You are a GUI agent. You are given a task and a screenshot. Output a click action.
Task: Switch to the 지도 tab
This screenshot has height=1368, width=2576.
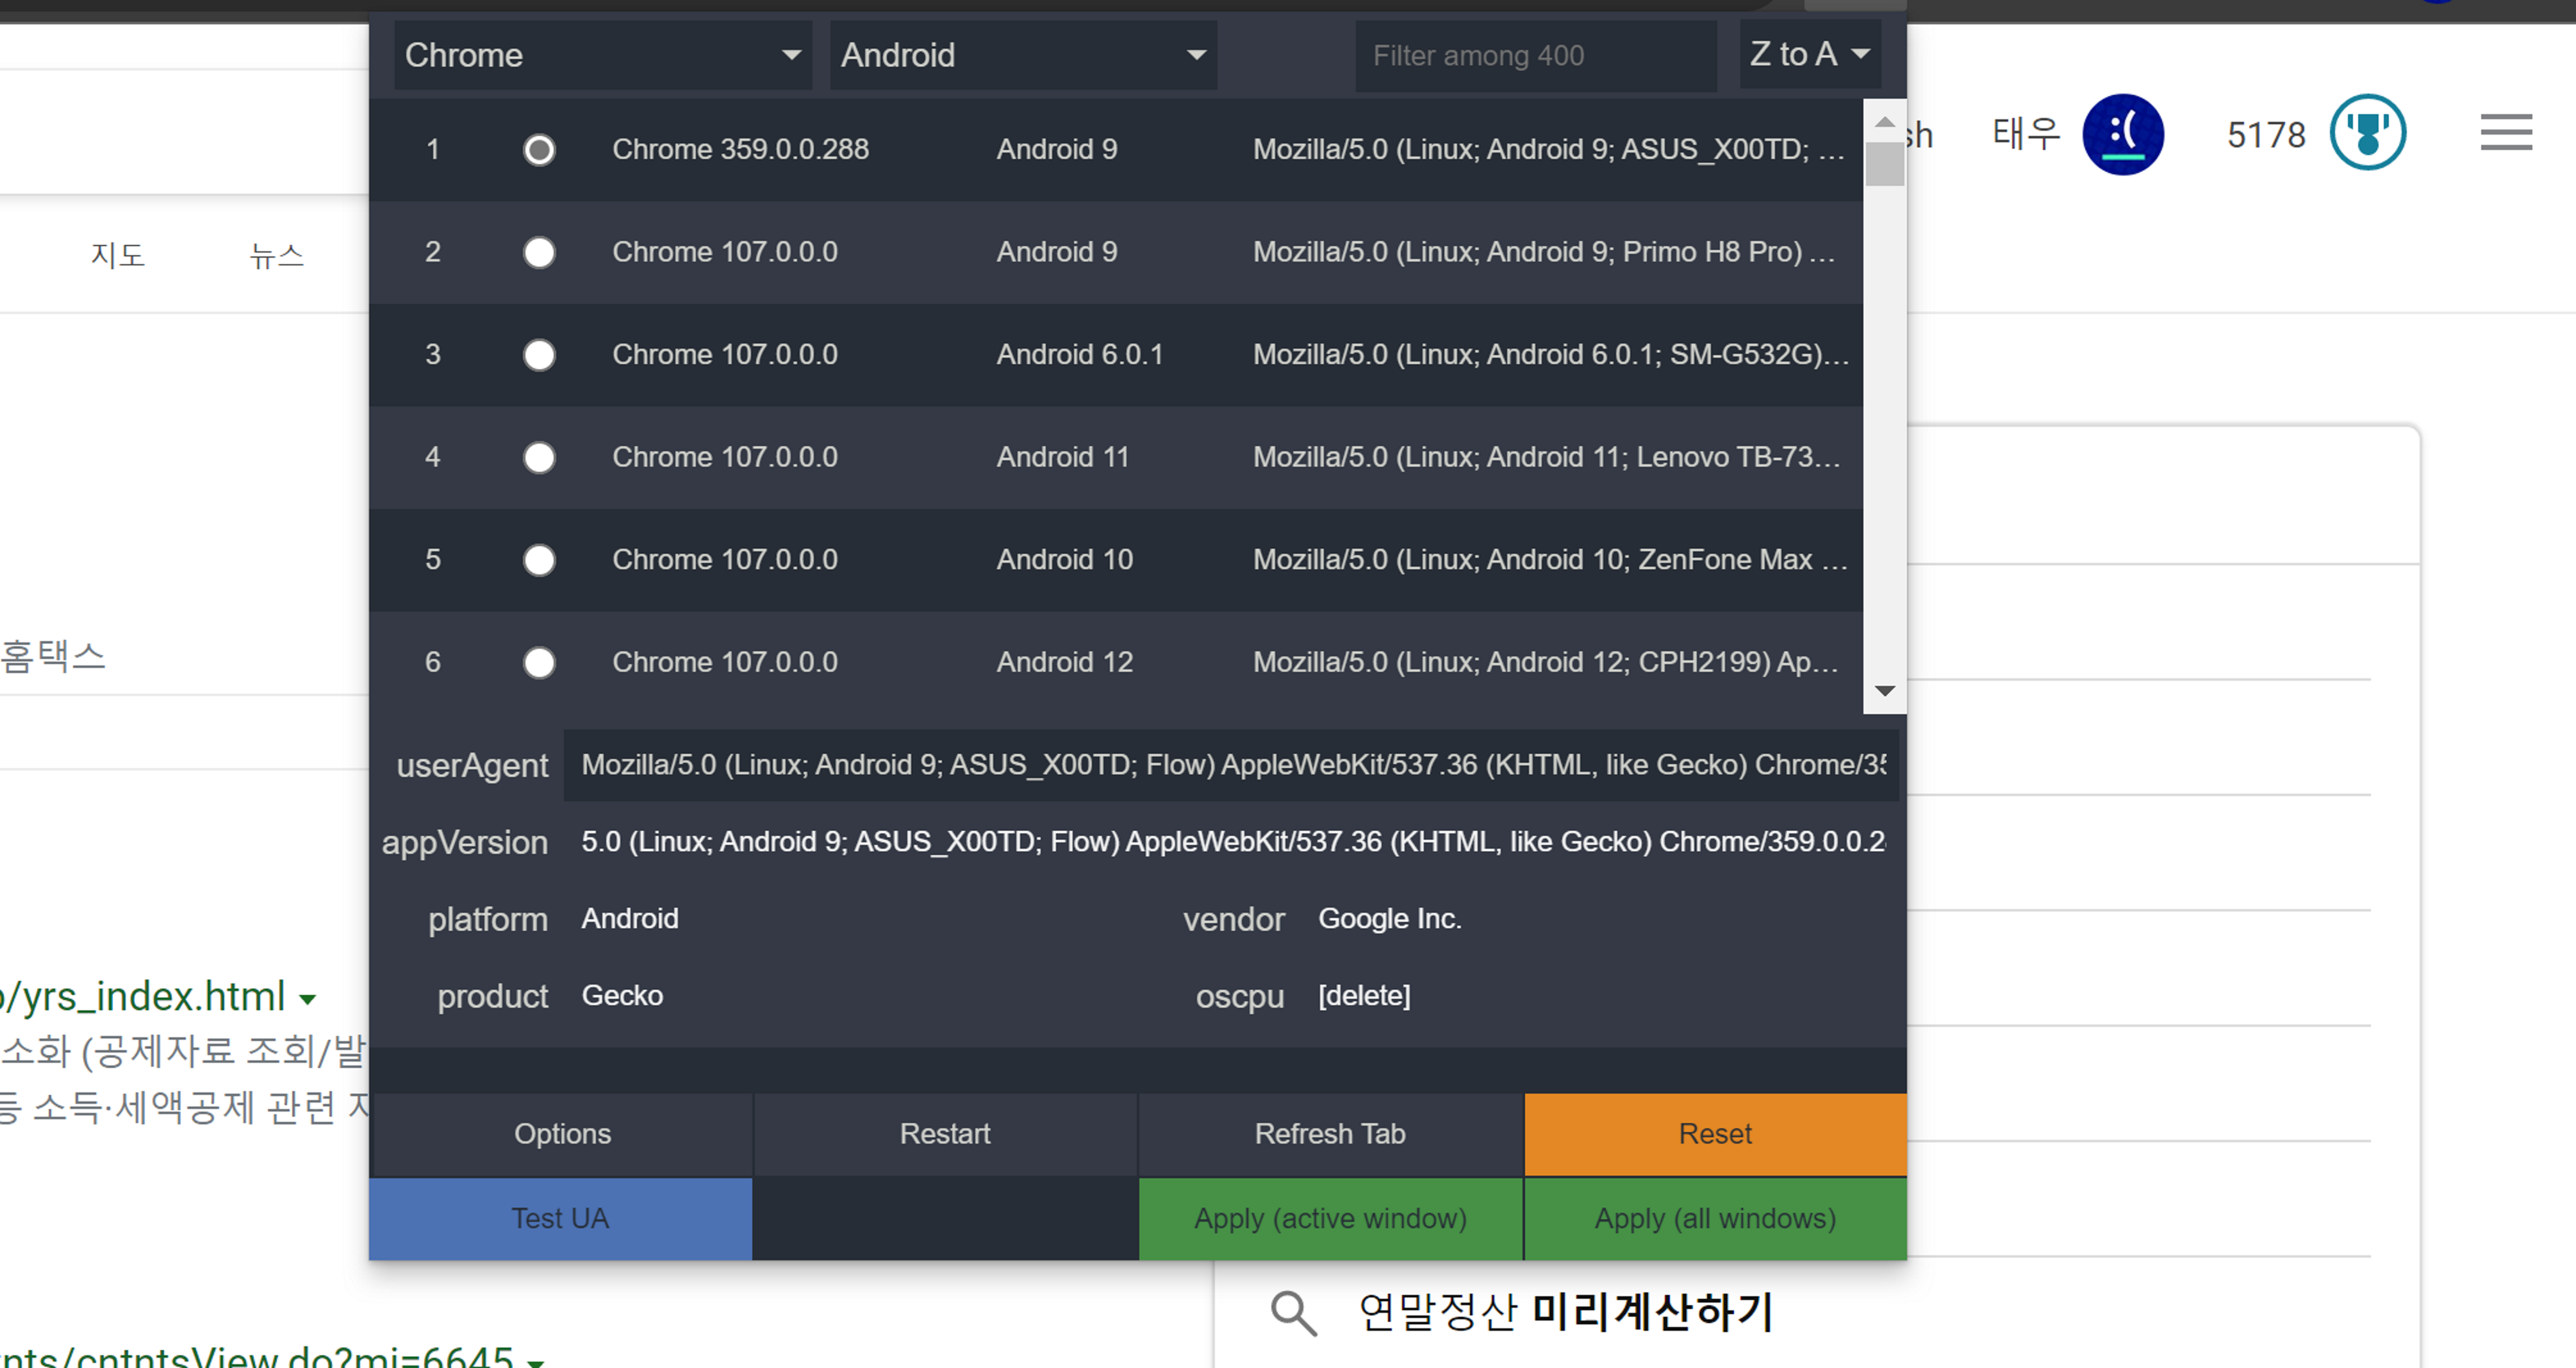pyautogui.click(x=118, y=255)
